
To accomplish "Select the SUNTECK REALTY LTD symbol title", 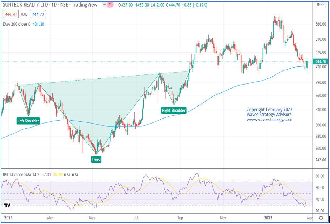I will pyautogui.click(x=25, y=5).
